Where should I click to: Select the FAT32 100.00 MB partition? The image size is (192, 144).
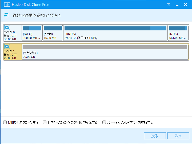pos(32,33)
